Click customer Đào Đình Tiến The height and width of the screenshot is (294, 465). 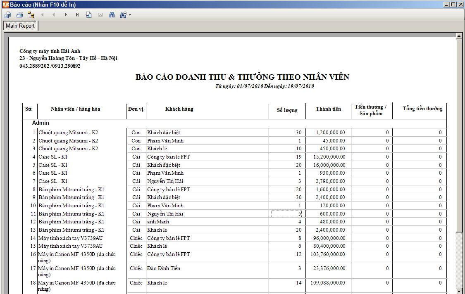[164, 268]
